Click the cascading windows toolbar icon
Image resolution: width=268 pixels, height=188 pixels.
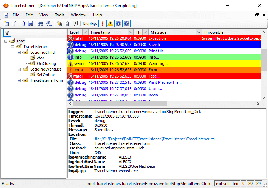coord(59,23)
